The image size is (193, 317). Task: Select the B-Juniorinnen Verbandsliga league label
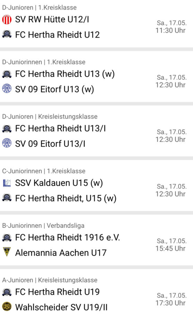click(x=43, y=226)
